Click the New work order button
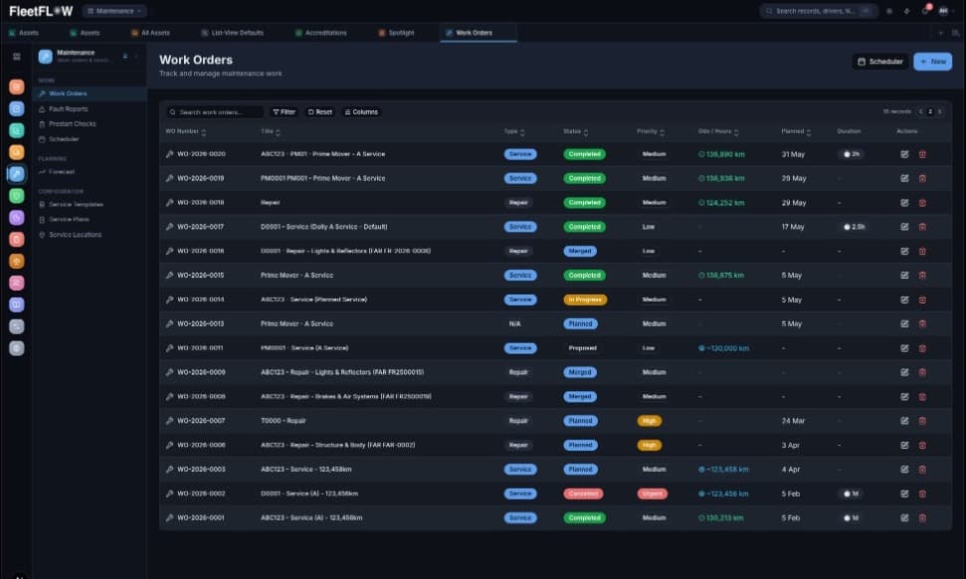The height and width of the screenshot is (579, 966). (x=933, y=62)
